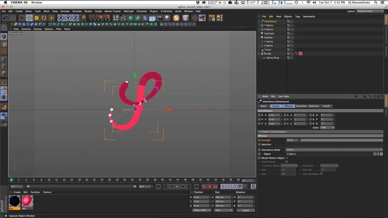Select the black material swatch
This screenshot has width=388, height=218.
(15, 202)
